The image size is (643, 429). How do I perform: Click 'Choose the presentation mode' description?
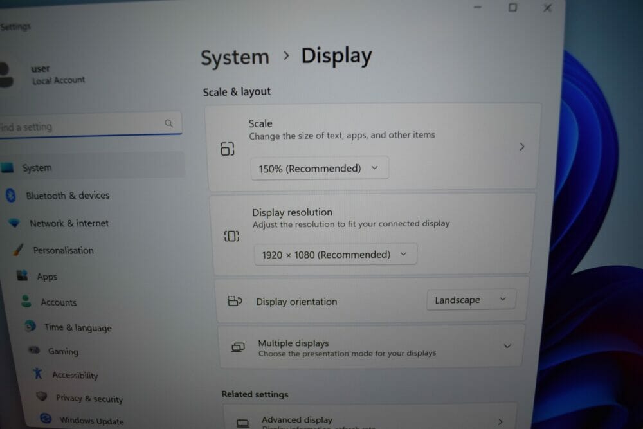pos(347,353)
